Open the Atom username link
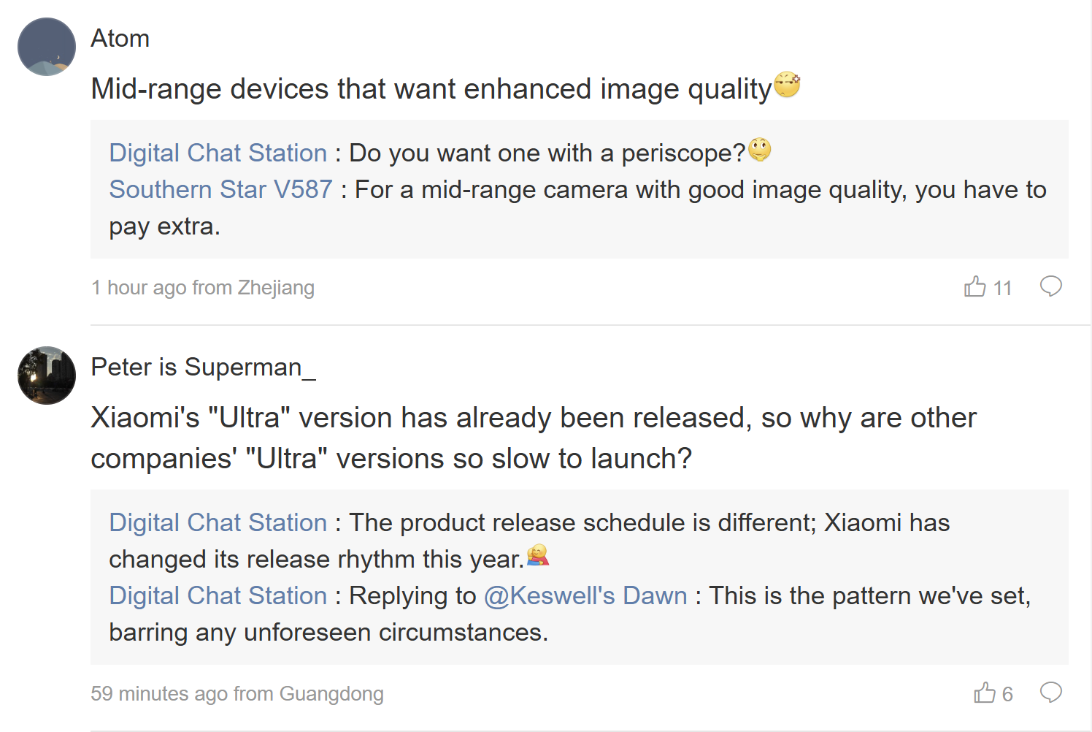The width and height of the screenshot is (1092, 732). click(x=120, y=38)
